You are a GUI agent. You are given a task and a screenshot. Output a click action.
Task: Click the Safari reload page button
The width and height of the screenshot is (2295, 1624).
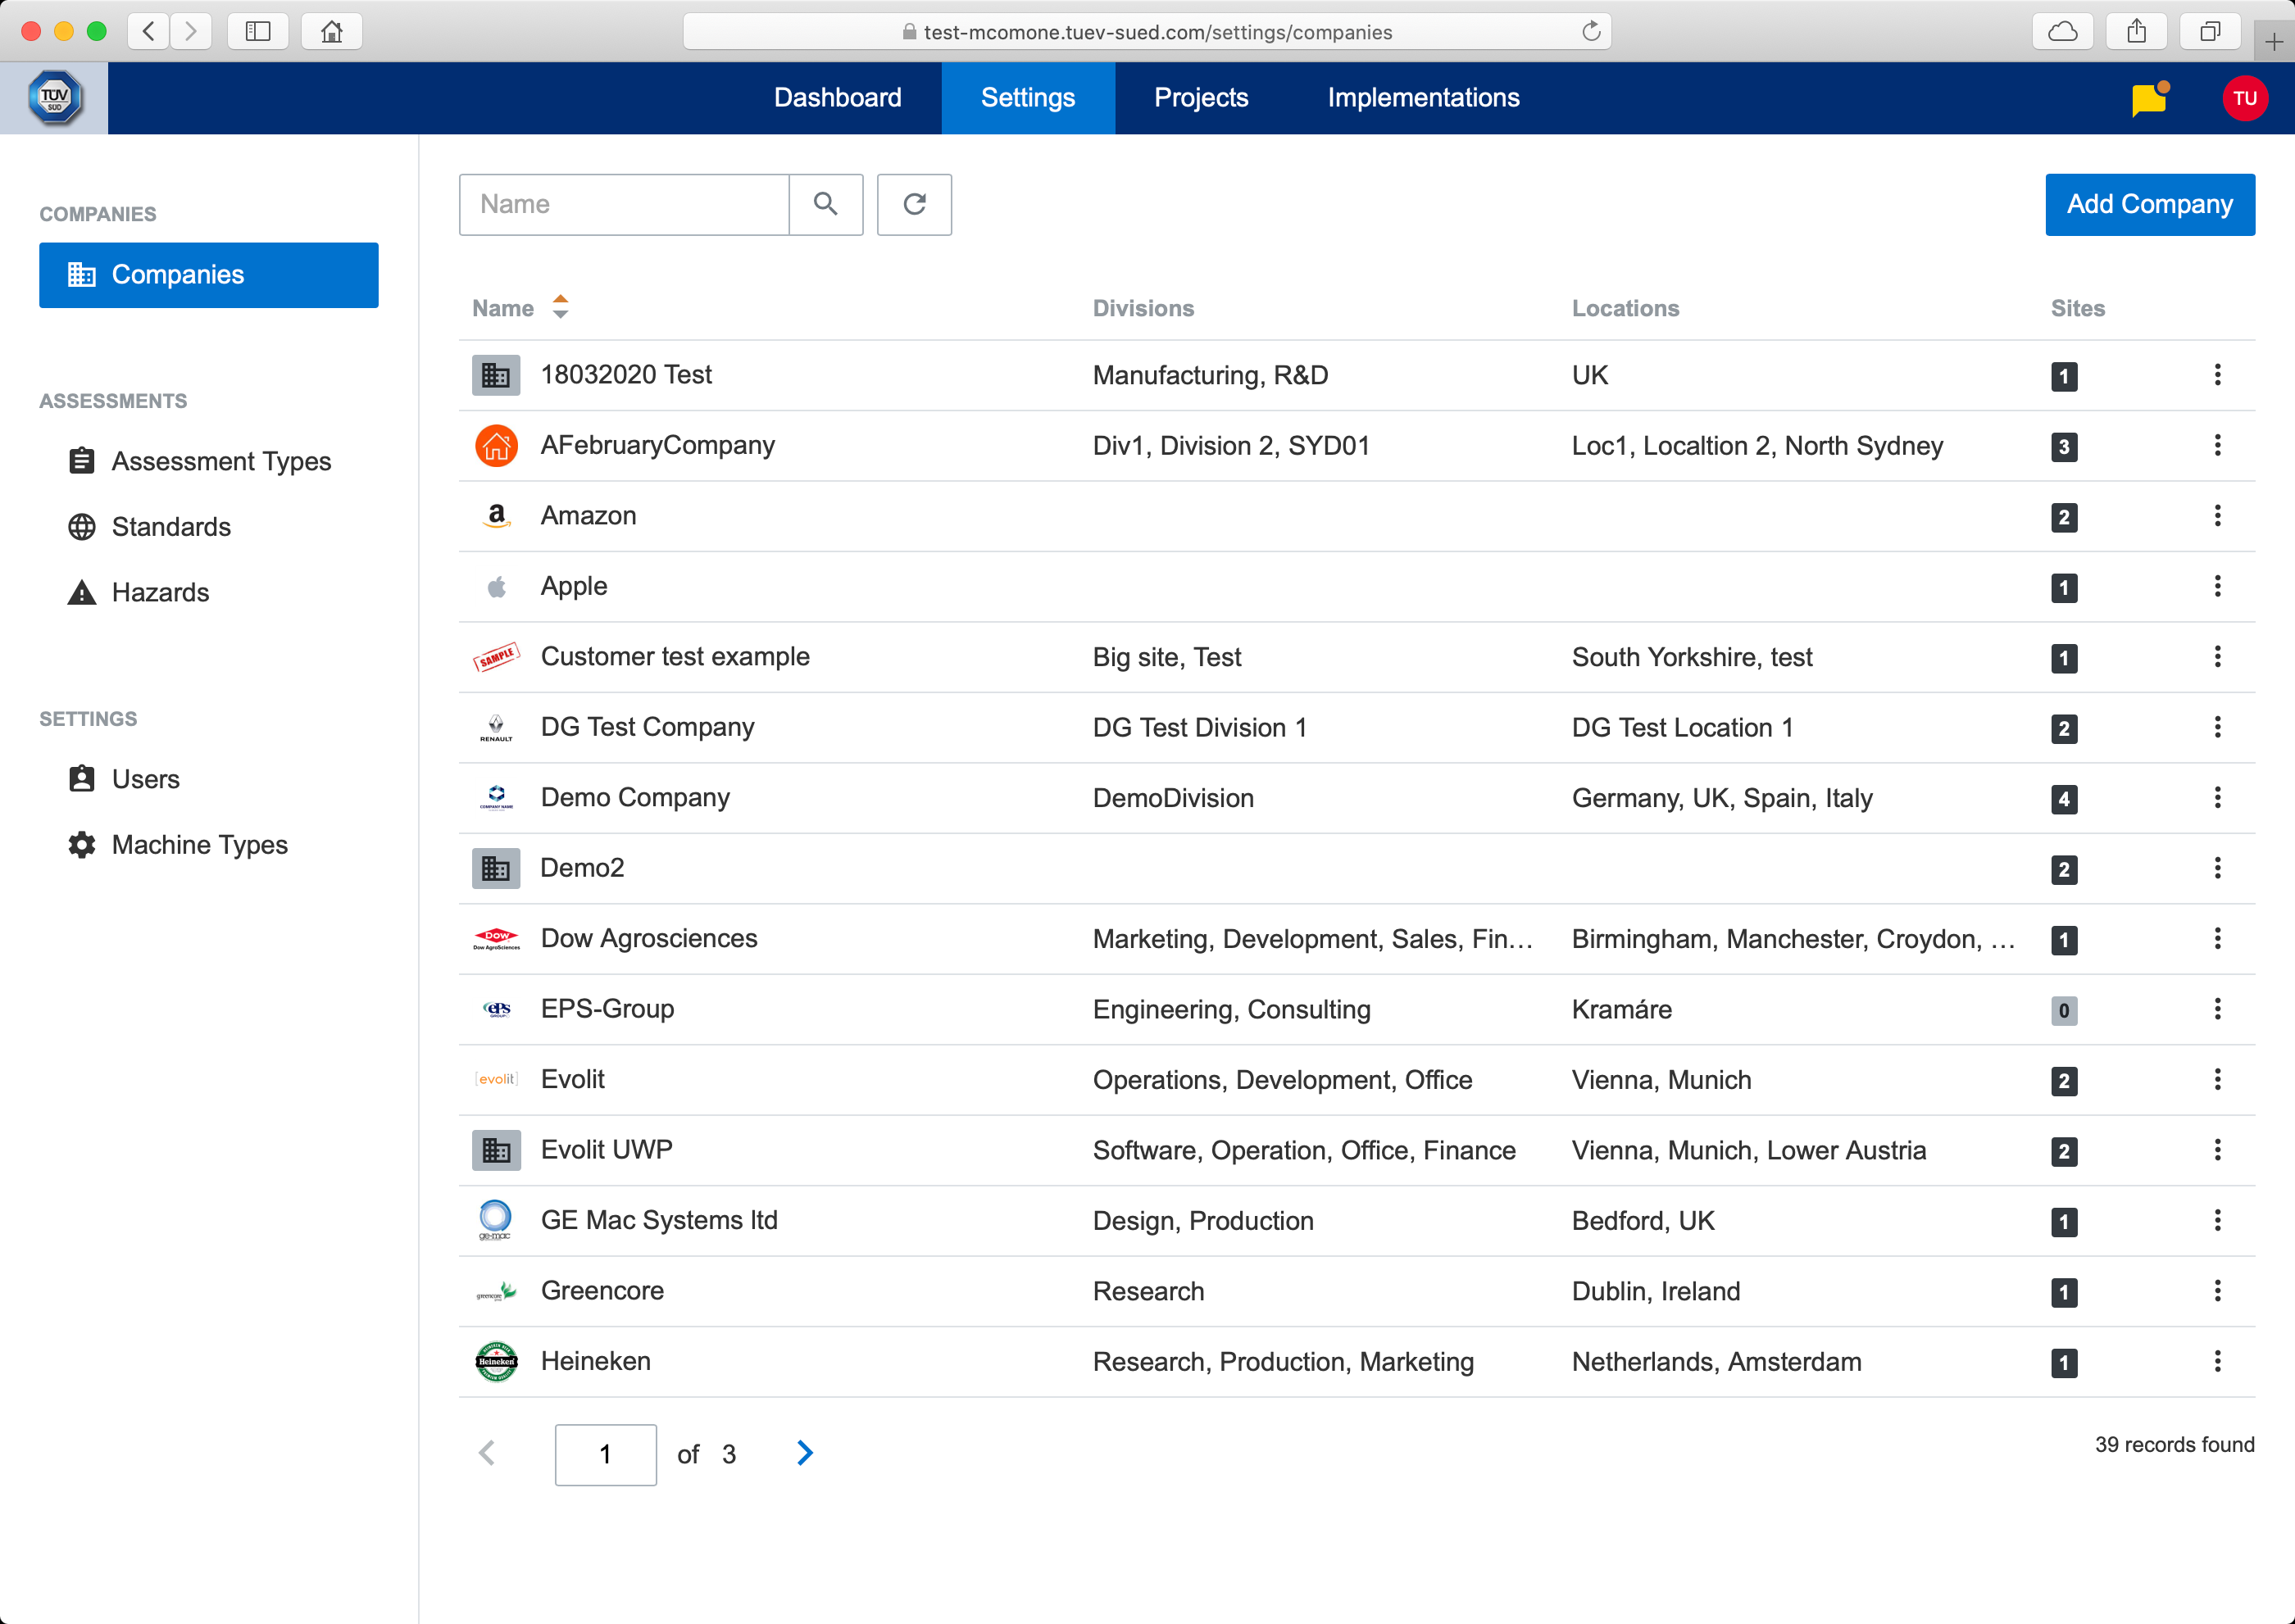(x=1591, y=32)
